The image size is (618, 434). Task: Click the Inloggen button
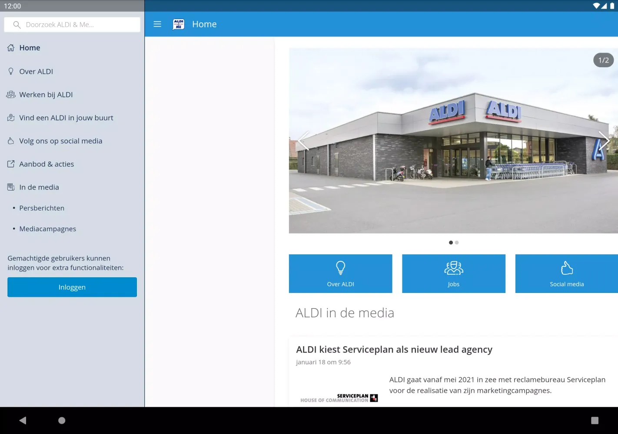click(x=72, y=287)
